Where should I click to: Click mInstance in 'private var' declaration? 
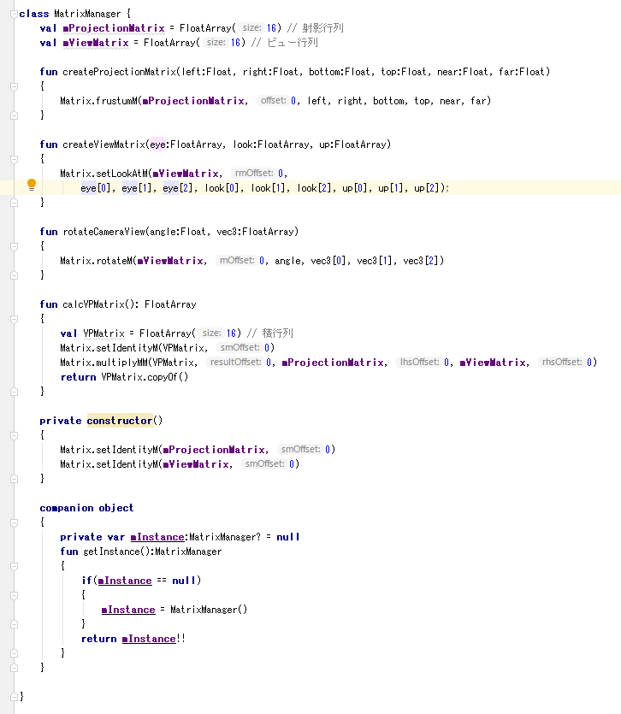pos(157,537)
